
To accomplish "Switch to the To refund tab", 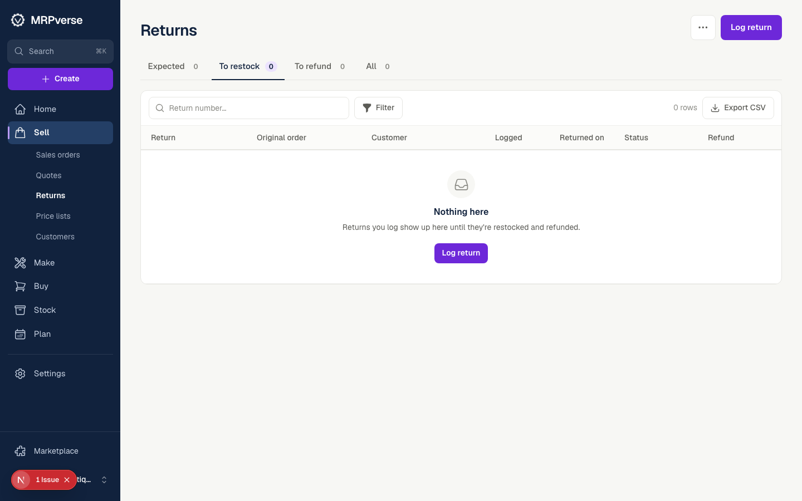I will click(320, 66).
